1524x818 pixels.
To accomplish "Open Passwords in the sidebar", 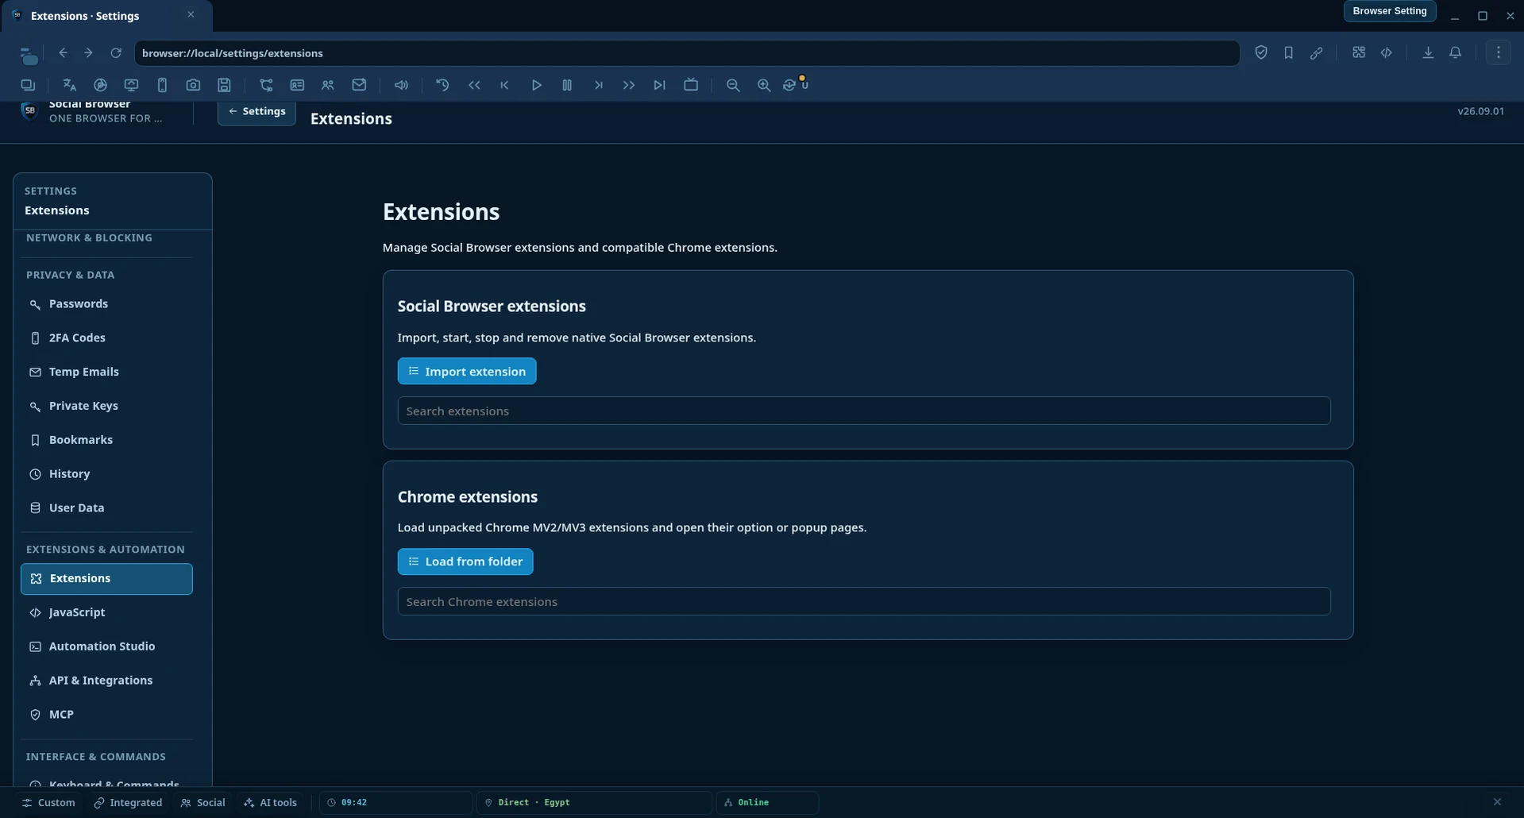I will [x=106, y=304].
